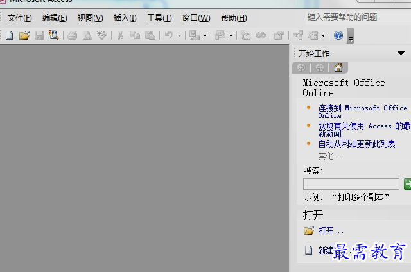The image size is (411, 272).
Task: Click the Properties toolbar icon
Action: pyautogui.click(x=279, y=35)
